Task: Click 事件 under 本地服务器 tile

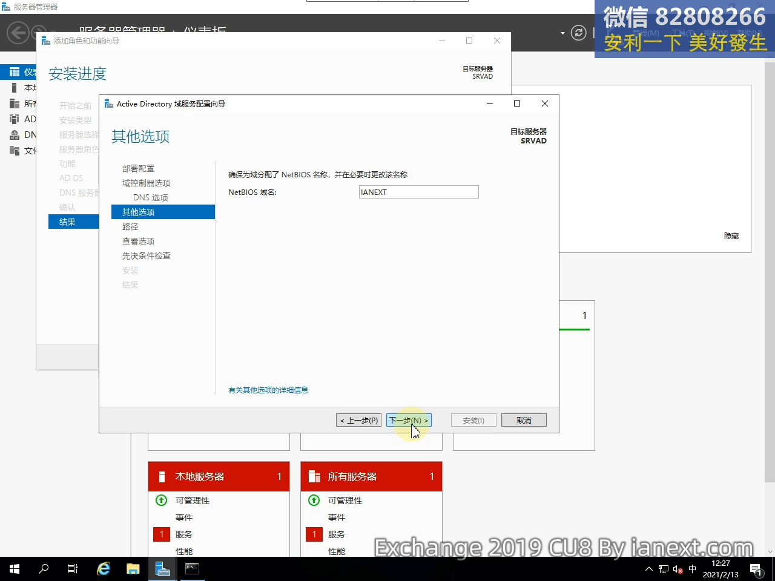Action: tap(184, 517)
